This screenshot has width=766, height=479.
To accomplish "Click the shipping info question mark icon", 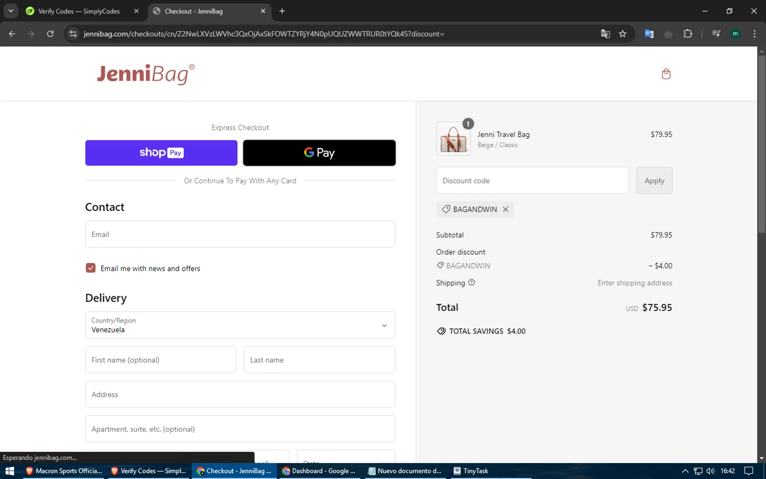I will click(x=471, y=282).
